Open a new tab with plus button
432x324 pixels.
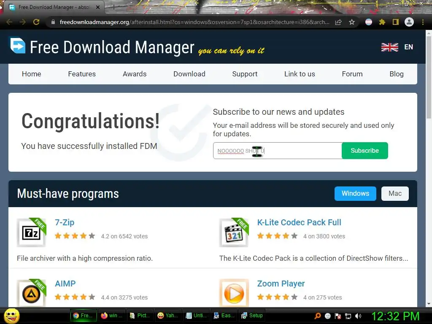coord(113,7)
